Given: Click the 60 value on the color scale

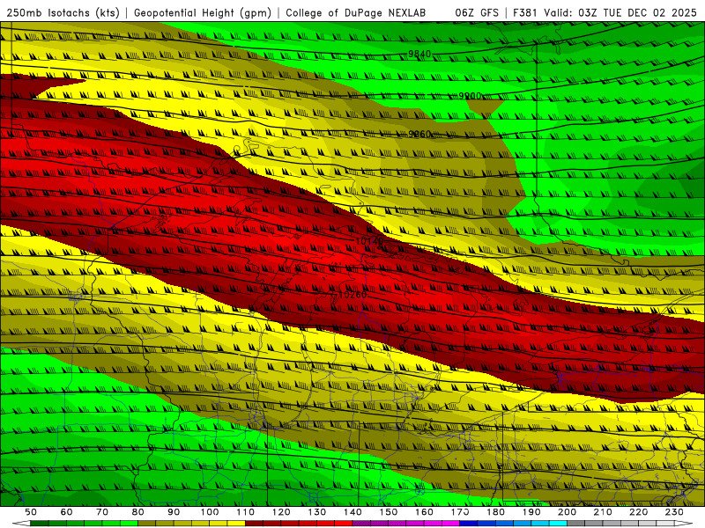Looking at the screenshot, I should click(67, 512).
